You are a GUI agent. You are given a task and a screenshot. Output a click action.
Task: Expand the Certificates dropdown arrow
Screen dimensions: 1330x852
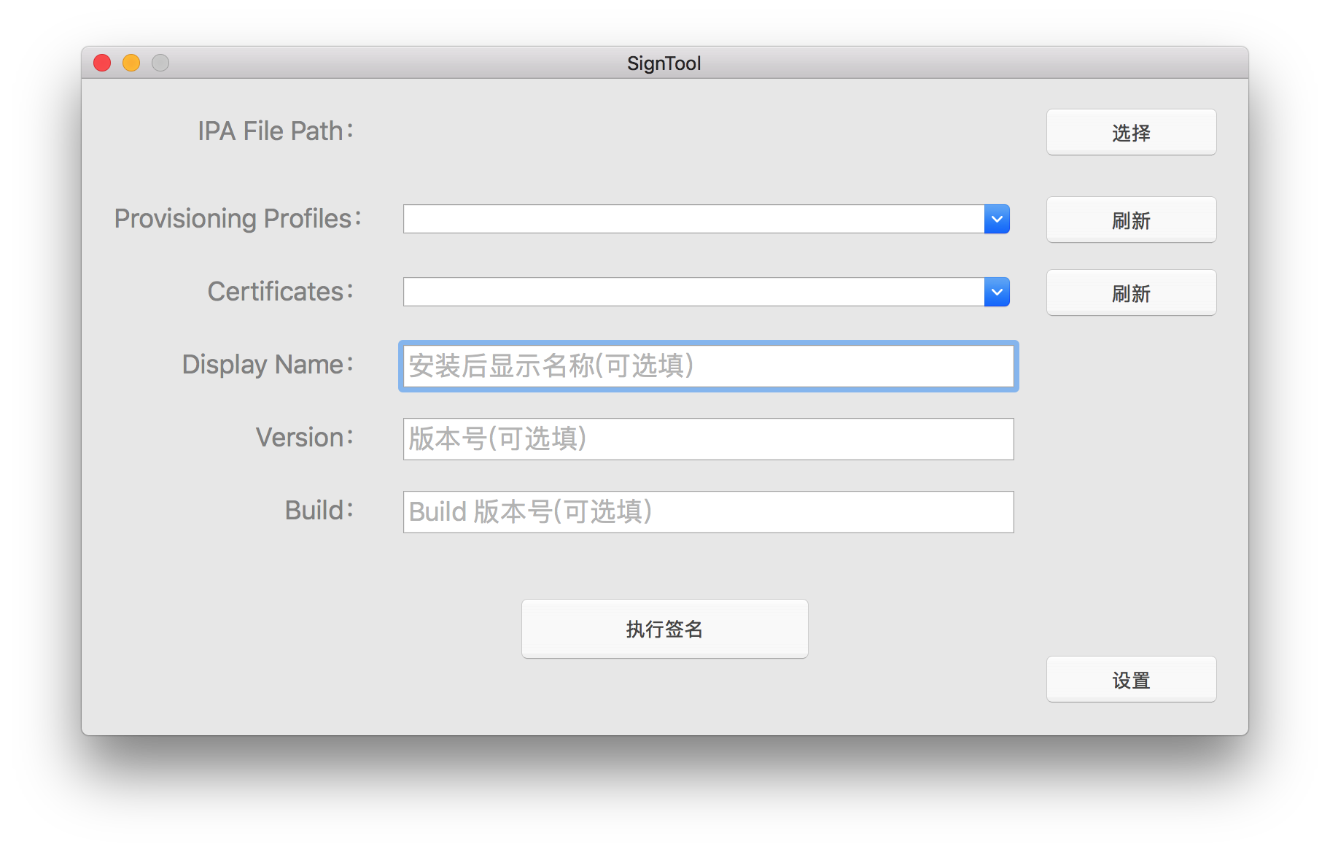pyautogui.click(x=997, y=292)
